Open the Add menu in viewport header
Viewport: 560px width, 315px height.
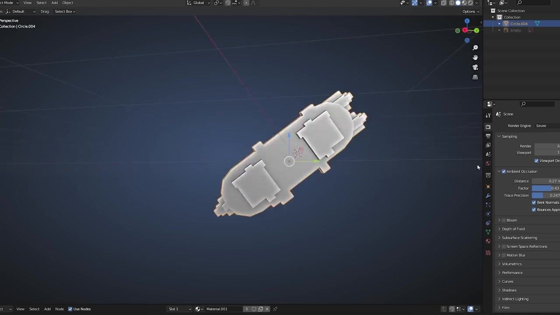click(54, 3)
